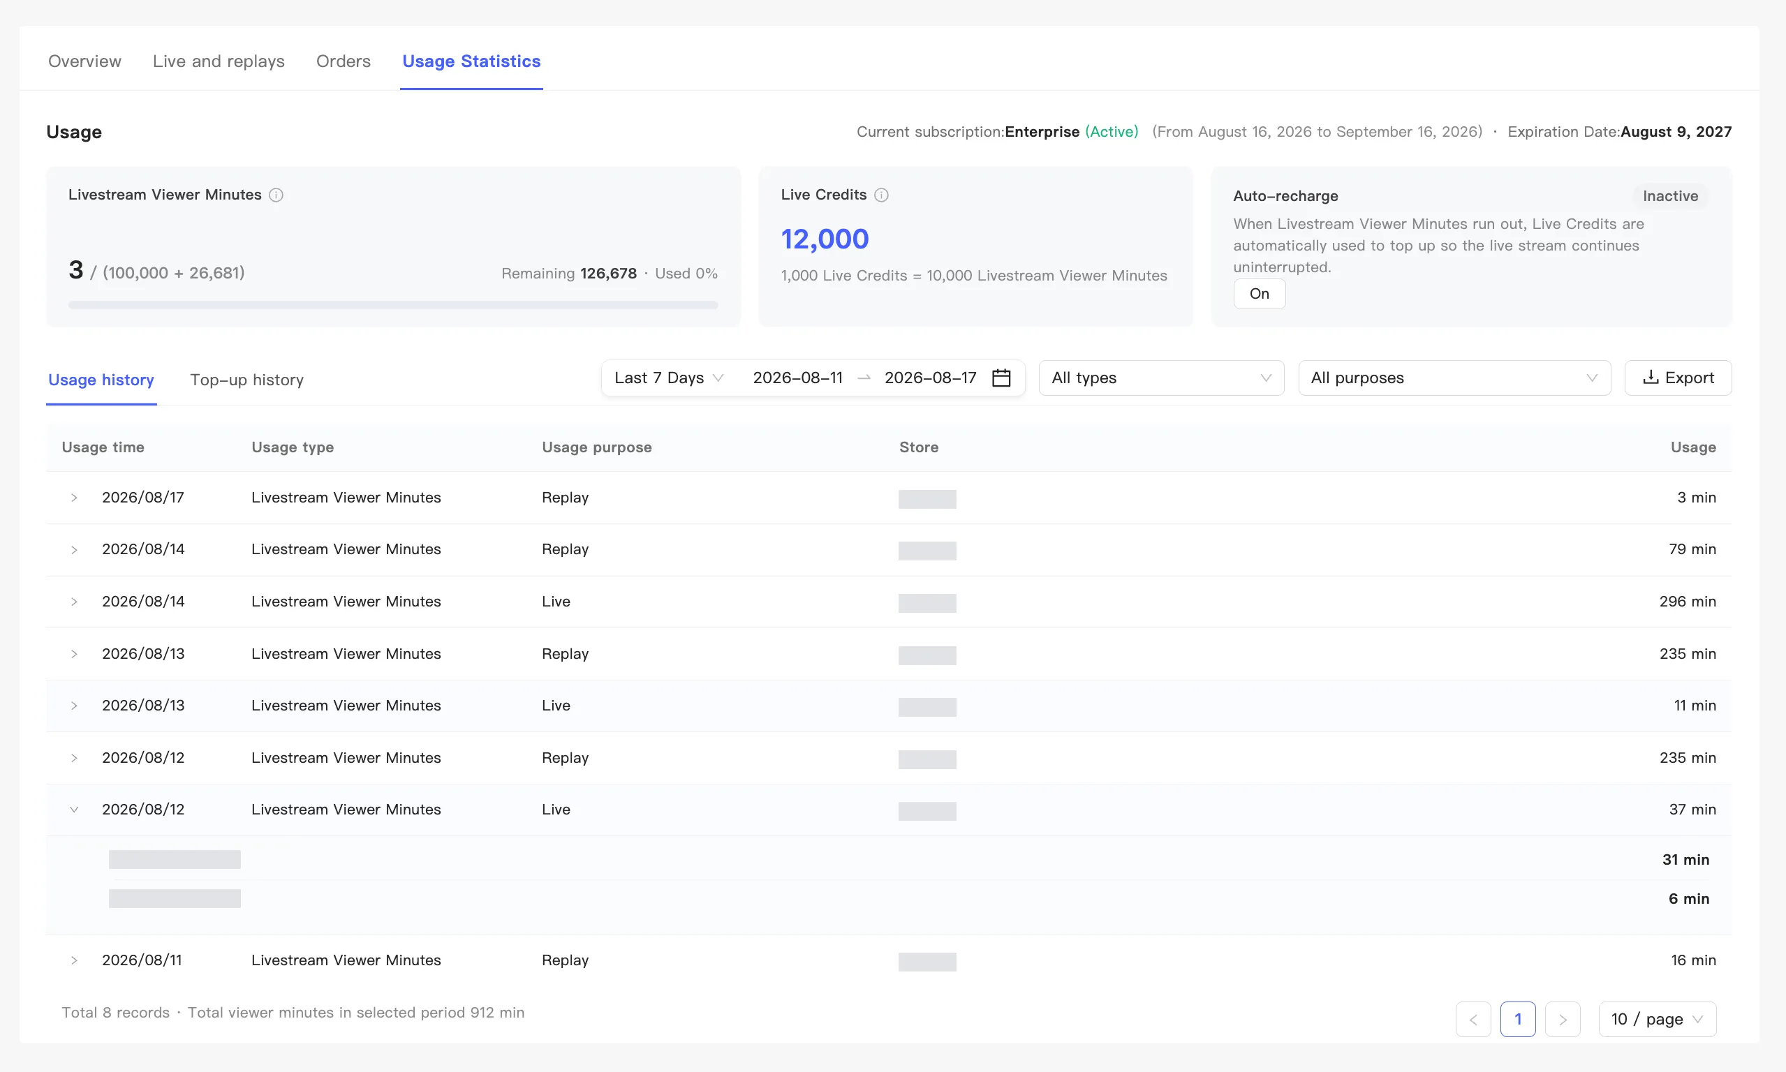
Task: Click info icon next to Live Credits
Action: (x=880, y=195)
